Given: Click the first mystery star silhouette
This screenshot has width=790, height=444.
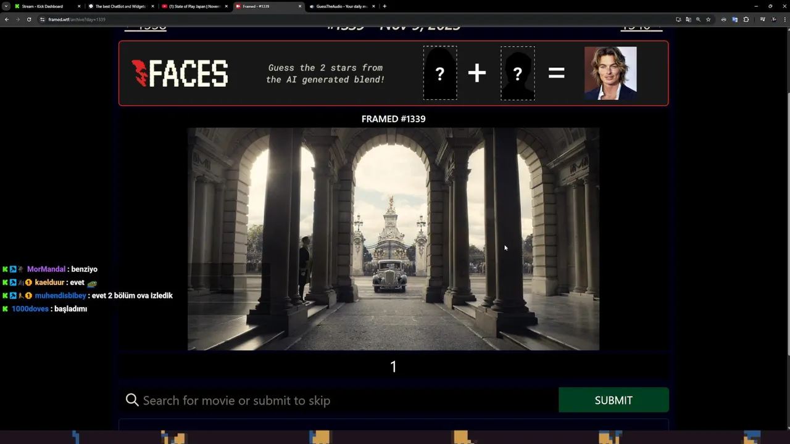Looking at the screenshot, I should pos(440,73).
